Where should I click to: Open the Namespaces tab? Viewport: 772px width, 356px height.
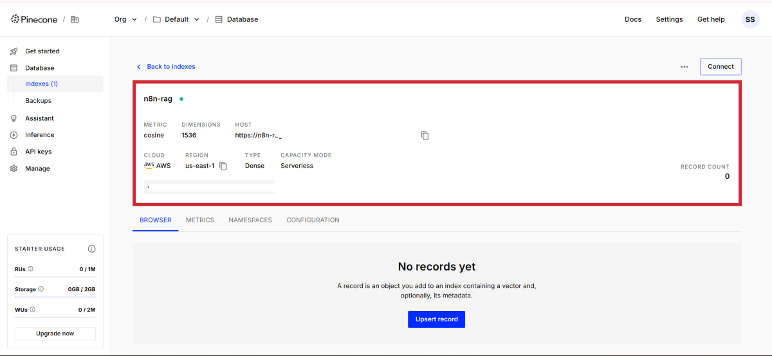[x=250, y=220]
